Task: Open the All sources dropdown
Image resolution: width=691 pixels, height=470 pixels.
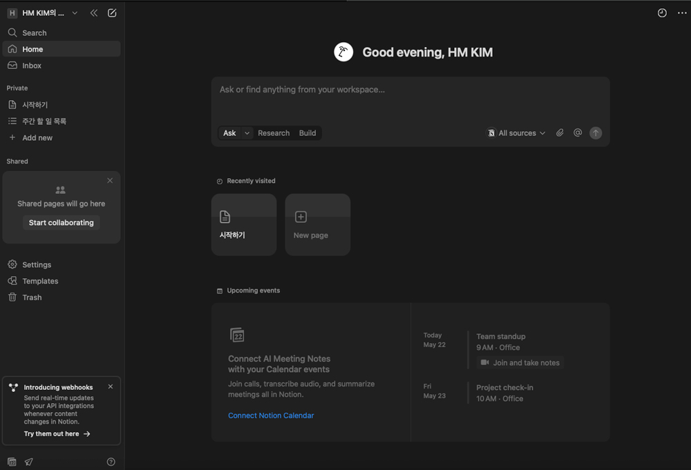Action: [x=516, y=133]
